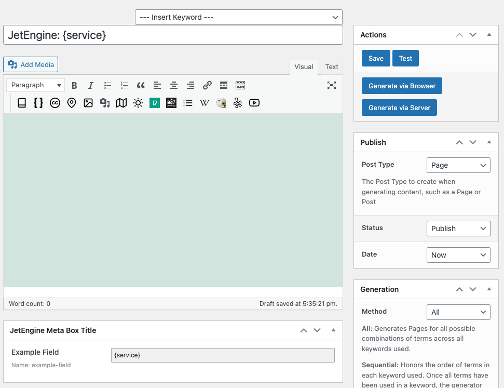
Task: Click the "Name: example-field" label
Action: click(x=41, y=365)
